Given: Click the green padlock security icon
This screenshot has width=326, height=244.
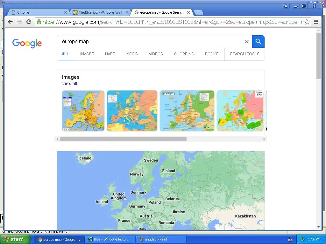Looking at the screenshot, I should (x=39, y=22).
